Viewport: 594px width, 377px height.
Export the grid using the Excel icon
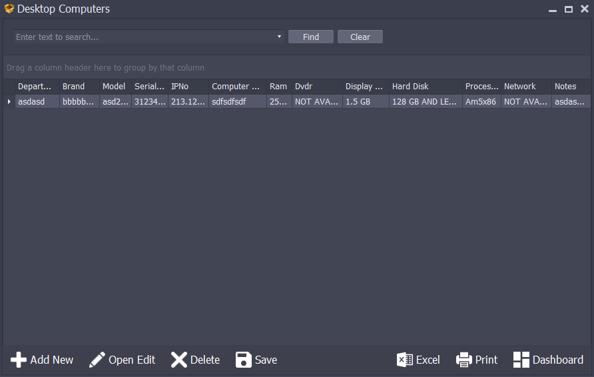pos(405,360)
